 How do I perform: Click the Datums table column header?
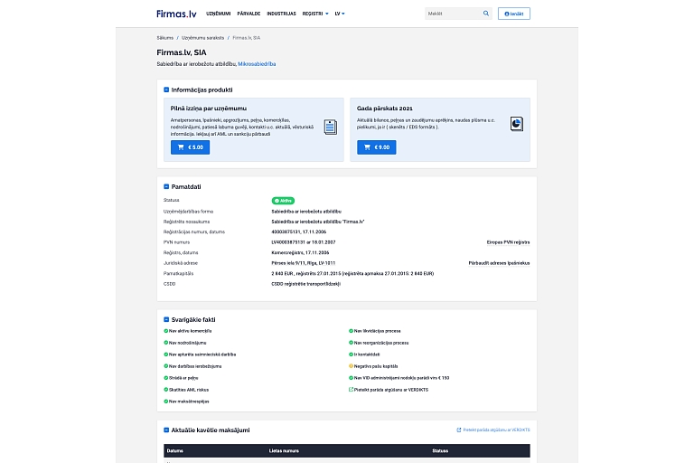(x=174, y=450)
